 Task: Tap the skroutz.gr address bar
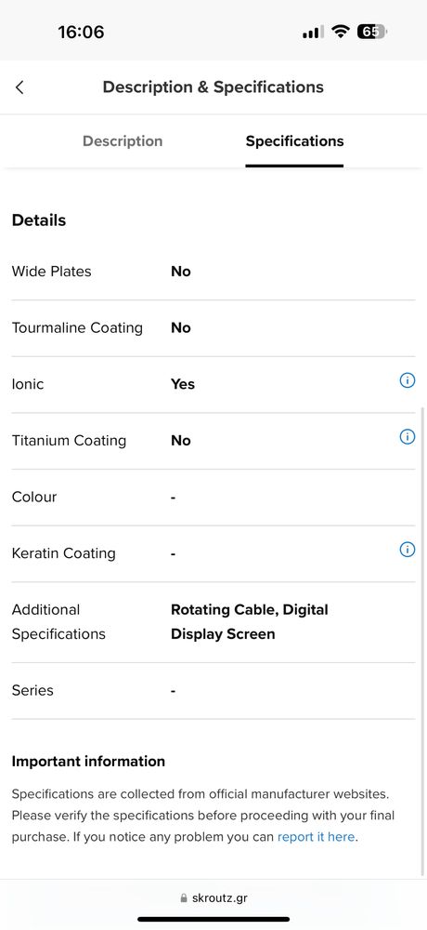point(213,898)
